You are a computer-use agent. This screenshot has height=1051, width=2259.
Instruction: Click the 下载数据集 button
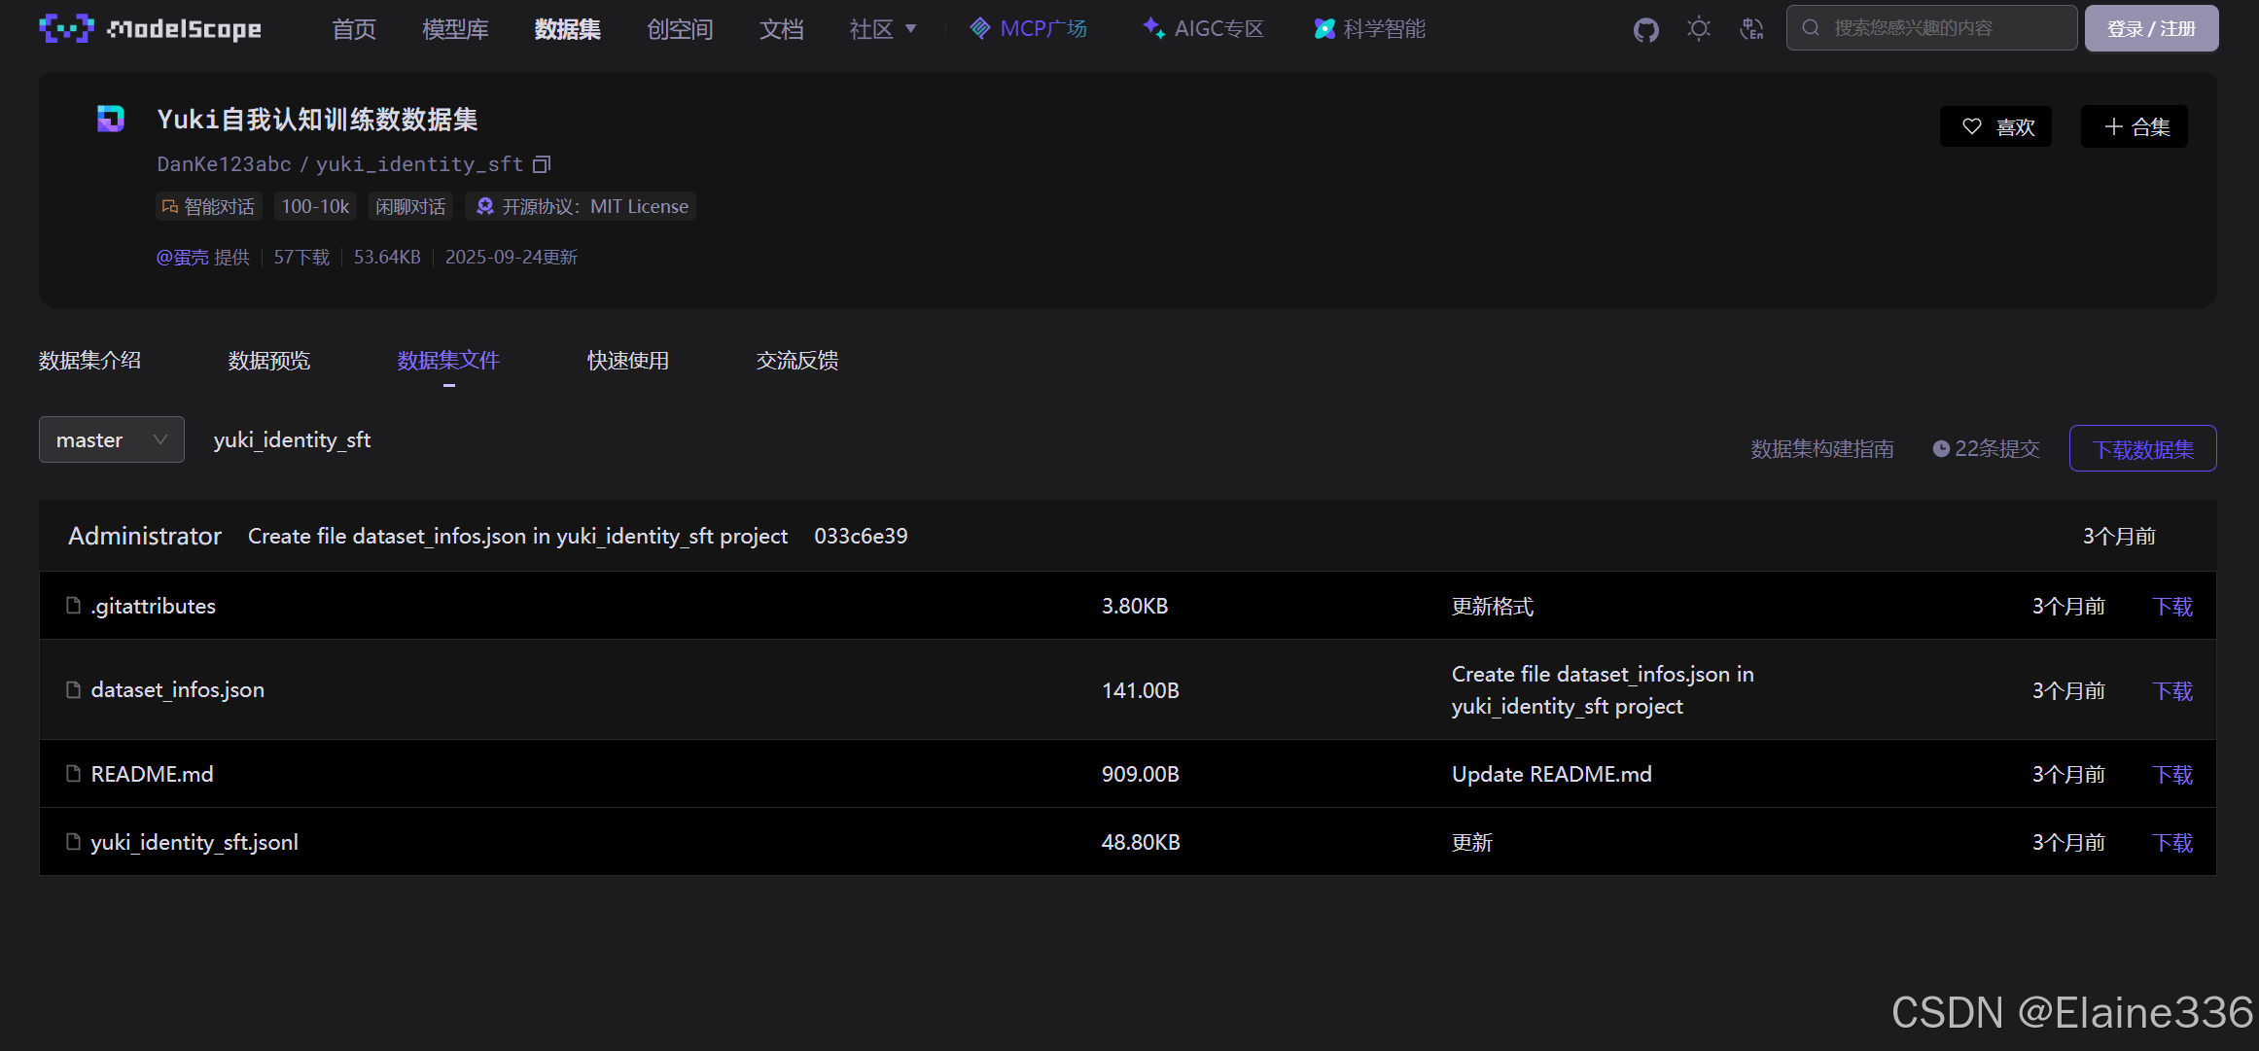coord(2142,448)
